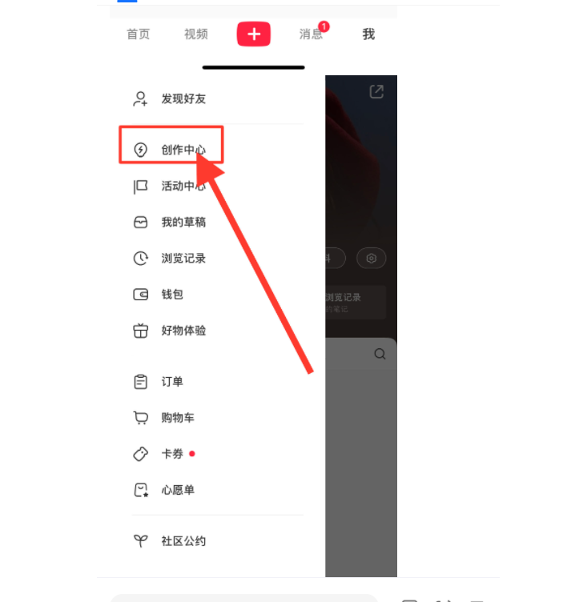Click the red plus create button

(253, 34)
